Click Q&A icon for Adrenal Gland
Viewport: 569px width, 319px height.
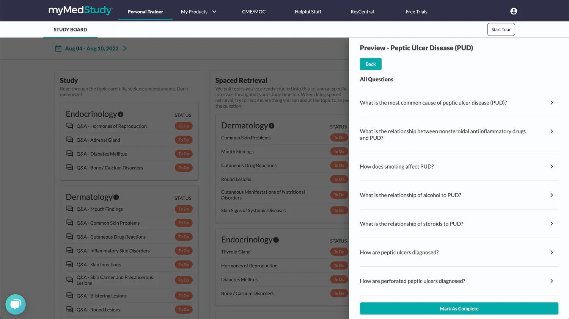(x=70, y=140)
